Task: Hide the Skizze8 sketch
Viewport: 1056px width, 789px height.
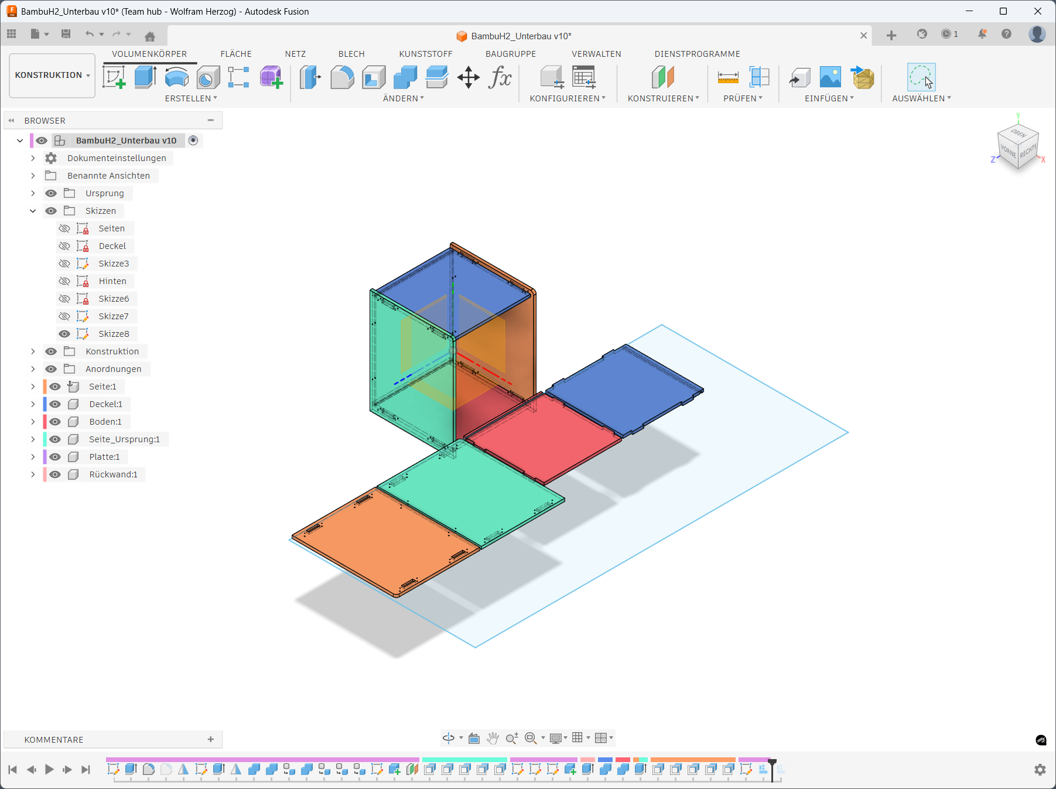Action: click(64, 334)
